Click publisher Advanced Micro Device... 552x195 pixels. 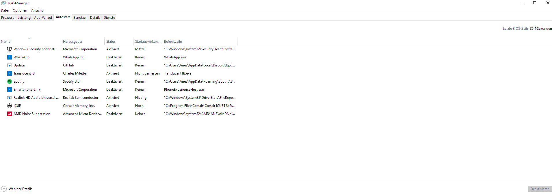(82, 114)
